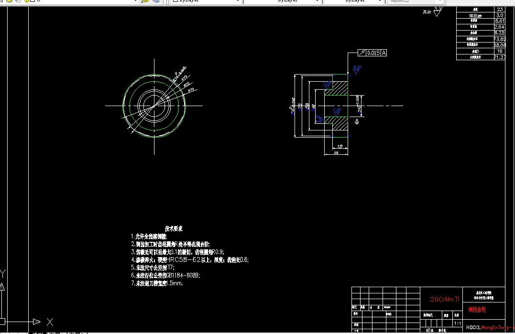Click the datum symbol below the bore dimension
515x334 pixels.
tap(357, 122)
